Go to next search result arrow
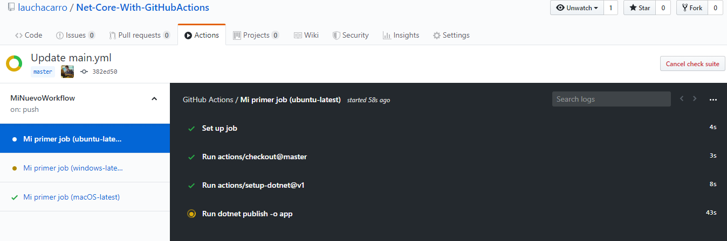Viewport: 727px width, 241px height. tap(695, 99)
